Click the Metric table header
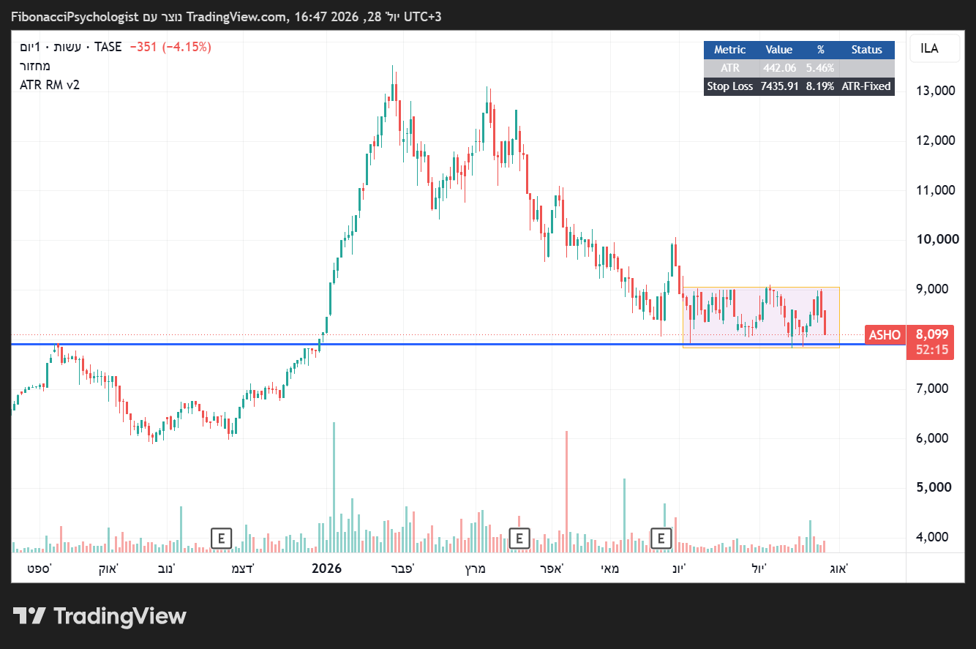The width and height of the screenshot is (976, 649). click(729, 50)
